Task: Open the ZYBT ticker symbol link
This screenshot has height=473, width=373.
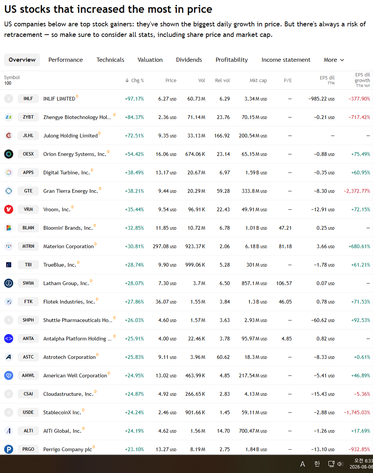Action: click(x=28, y=117)
